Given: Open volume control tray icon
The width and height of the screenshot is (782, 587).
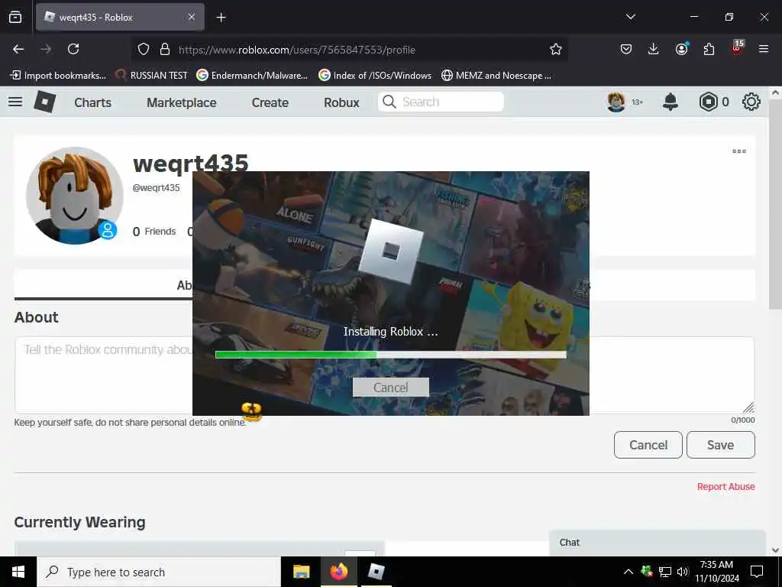Looking at the screenshot, I should click(x=683, y=572).
